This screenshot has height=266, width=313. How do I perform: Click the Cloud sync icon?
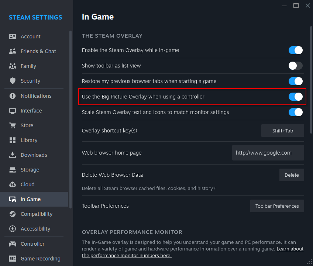[13, 184]
